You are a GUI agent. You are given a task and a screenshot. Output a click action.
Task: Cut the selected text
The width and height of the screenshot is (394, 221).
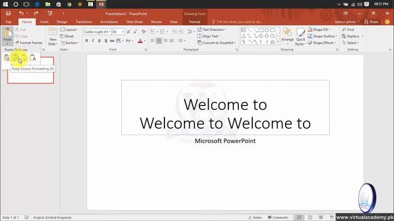pyautogui.click(x=20, y=29)
